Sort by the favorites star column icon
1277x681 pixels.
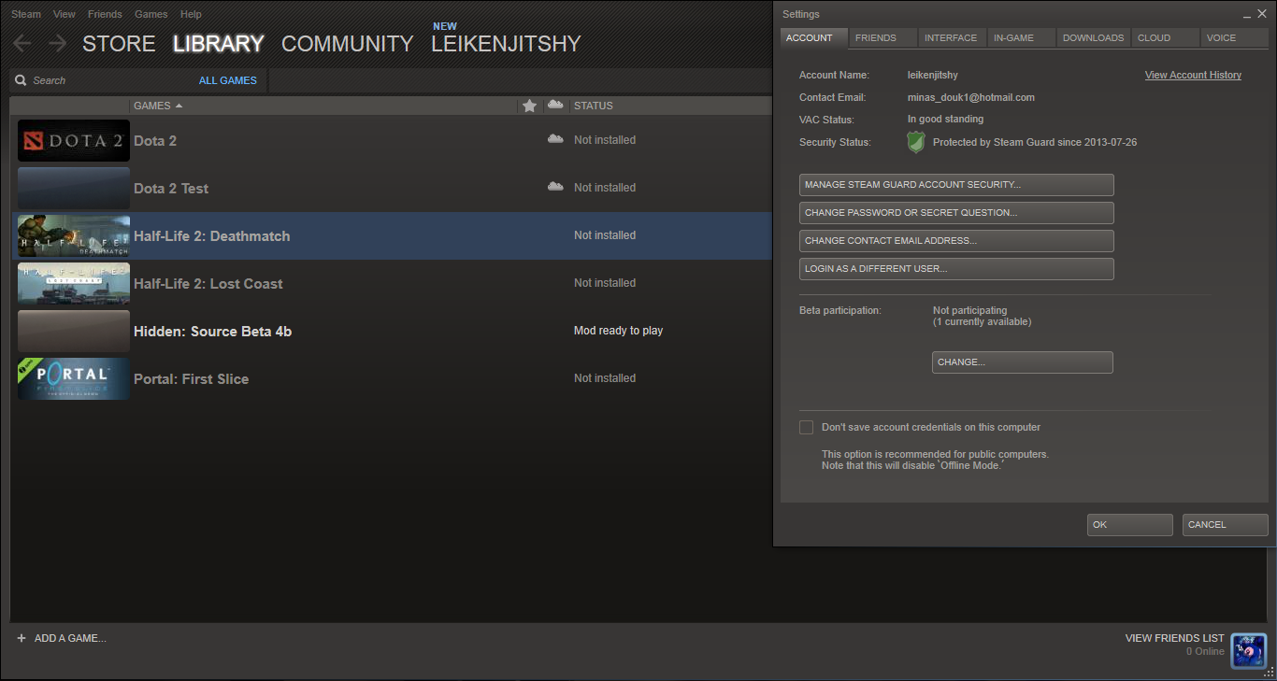pos(529,106)
